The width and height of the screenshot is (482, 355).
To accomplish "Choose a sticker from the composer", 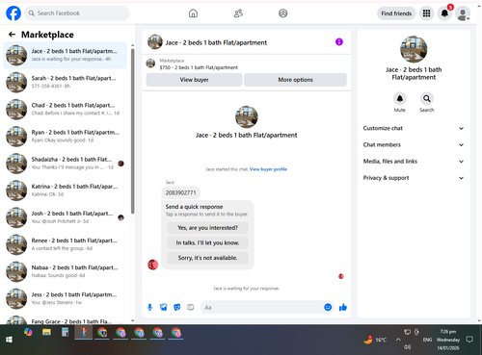I will 177,307.
